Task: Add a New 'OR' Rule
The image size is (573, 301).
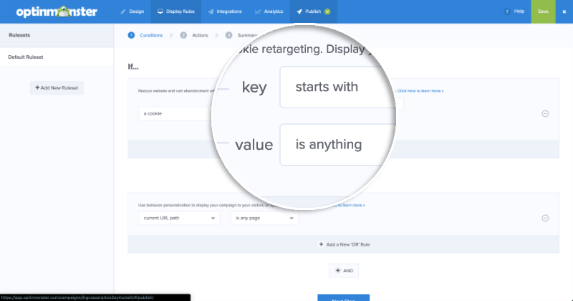Action: [344, 244]
